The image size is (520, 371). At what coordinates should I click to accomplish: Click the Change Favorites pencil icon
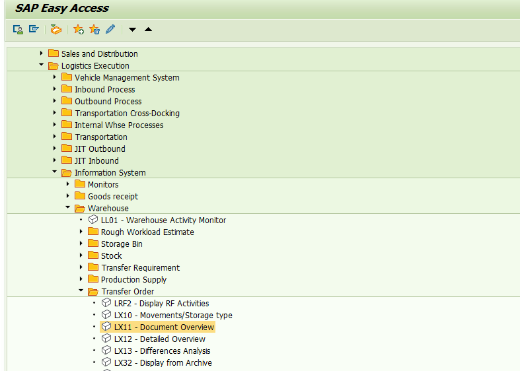point(110,29)
